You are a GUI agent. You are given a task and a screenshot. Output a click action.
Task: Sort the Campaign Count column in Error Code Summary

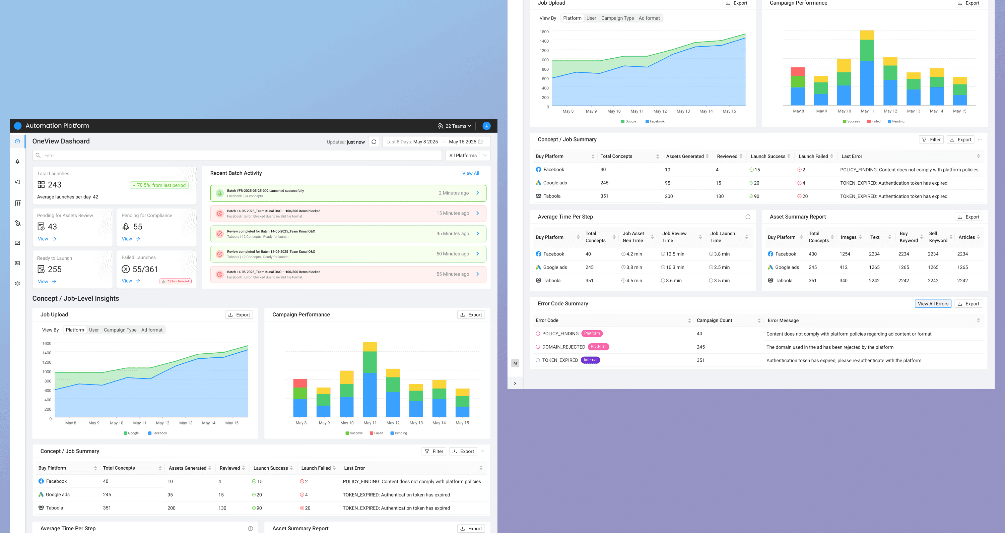(x=759, y=320)
